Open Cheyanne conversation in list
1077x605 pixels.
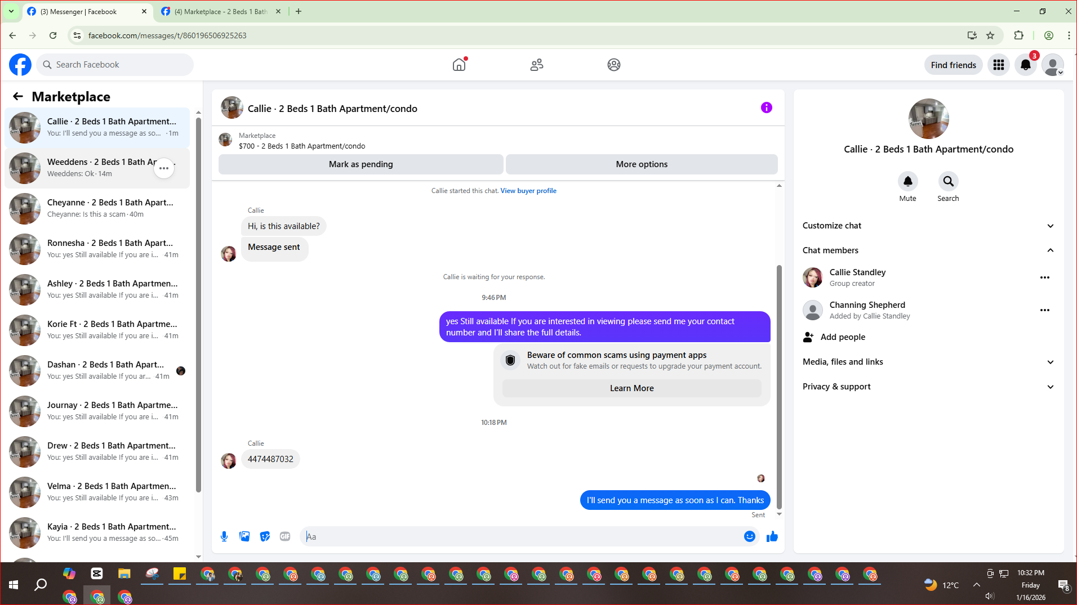coord(97,209)
